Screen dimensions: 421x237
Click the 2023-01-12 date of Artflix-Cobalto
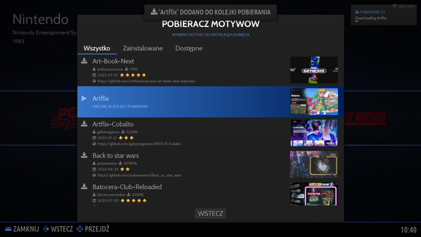click(x=107, y=138)
